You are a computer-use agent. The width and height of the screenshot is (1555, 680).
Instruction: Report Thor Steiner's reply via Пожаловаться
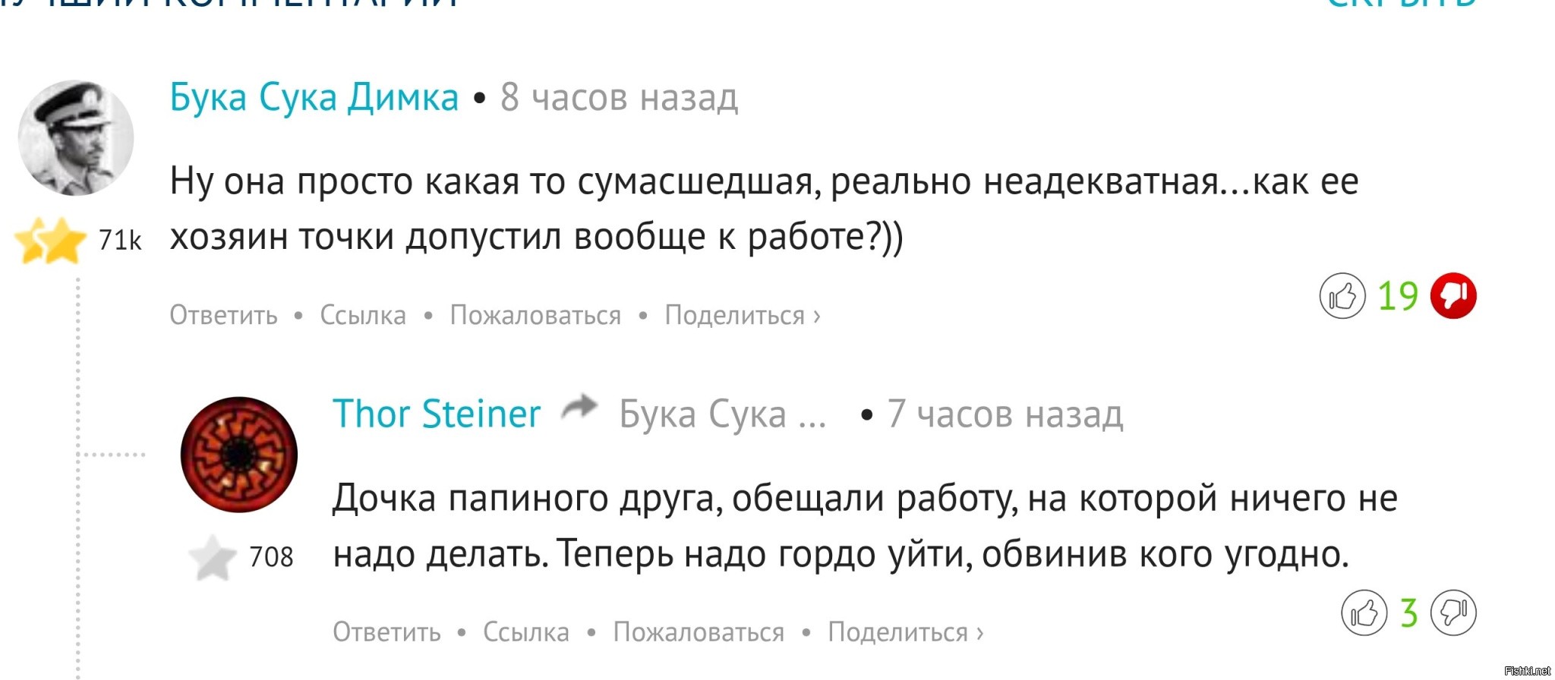click(699, 632)
